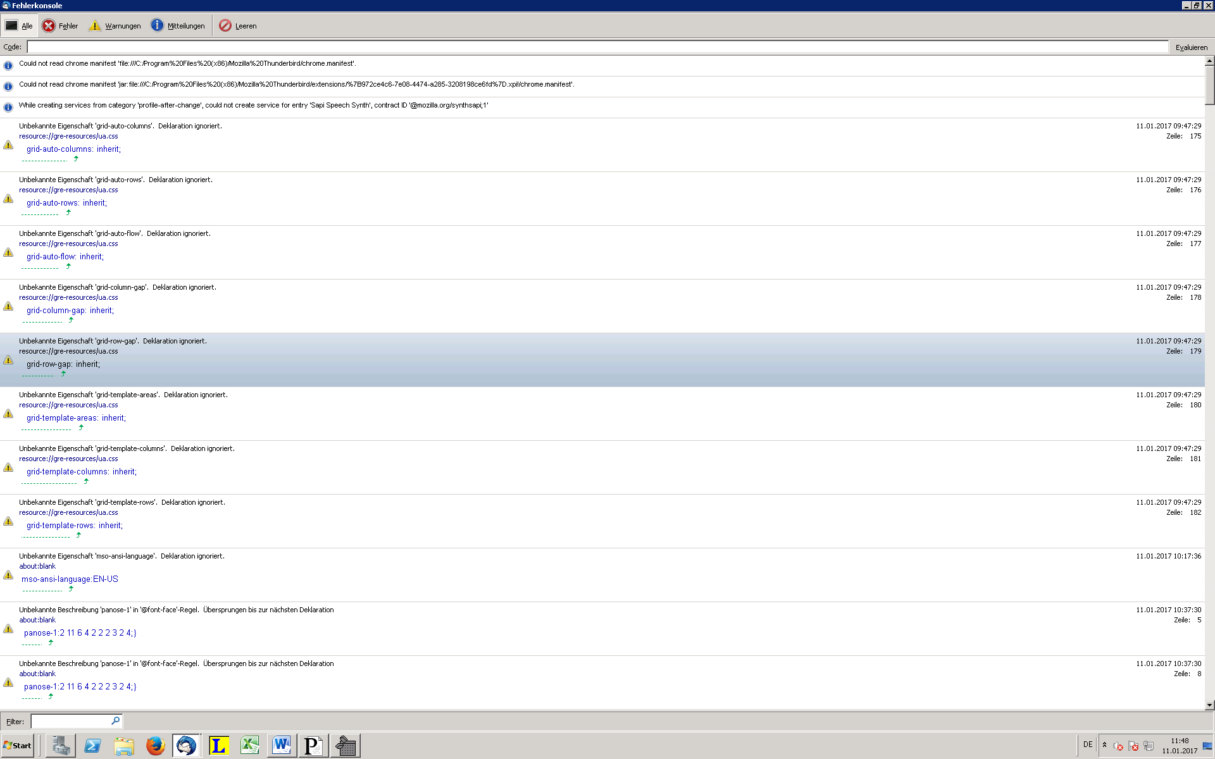1215x759 pixels.
Task: Open Firefox from the taskbar
Action: 155,746
